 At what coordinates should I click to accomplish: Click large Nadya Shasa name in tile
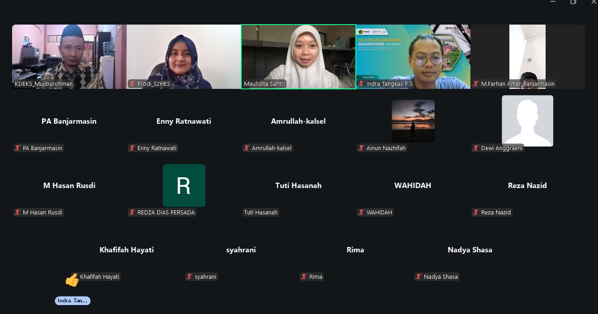coord(470,250)
